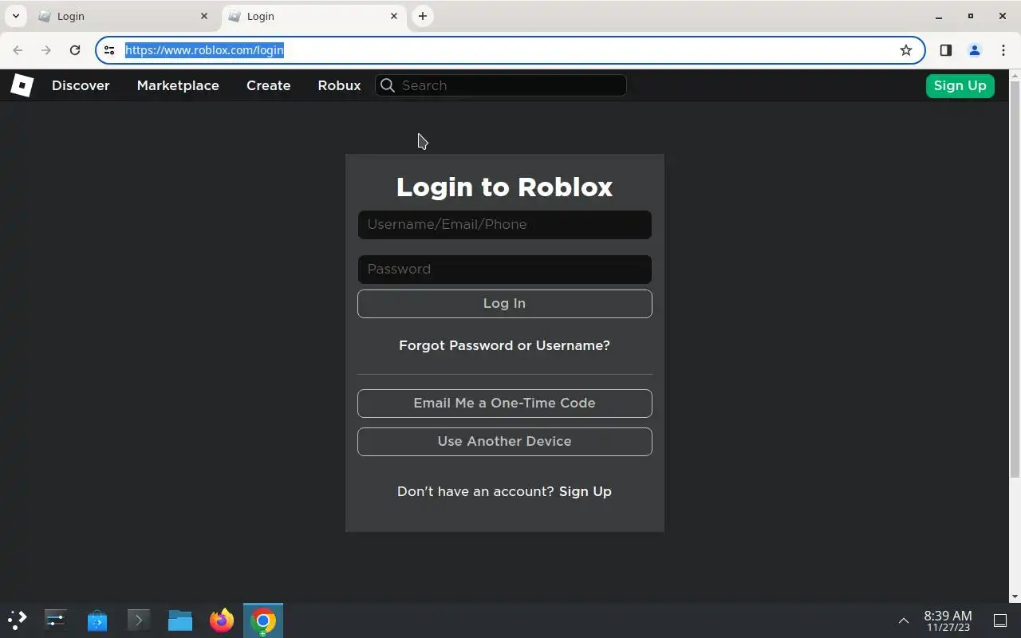Viewport: 1021px width, 638px height.
Task: Bookmark this page with star icon
Action: tap(906, 50)
